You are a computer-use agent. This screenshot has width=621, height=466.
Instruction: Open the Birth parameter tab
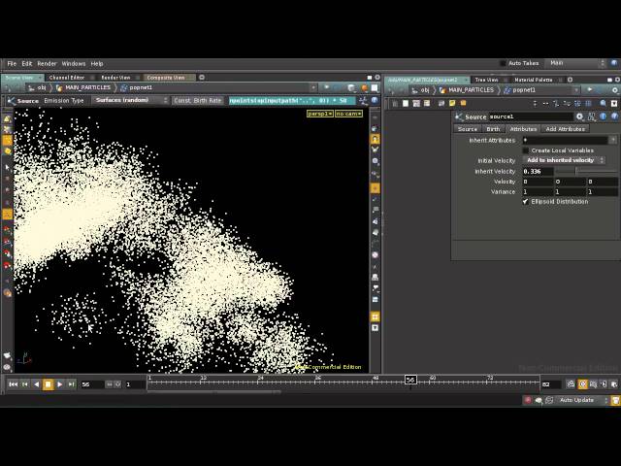(x=493, y=129)
